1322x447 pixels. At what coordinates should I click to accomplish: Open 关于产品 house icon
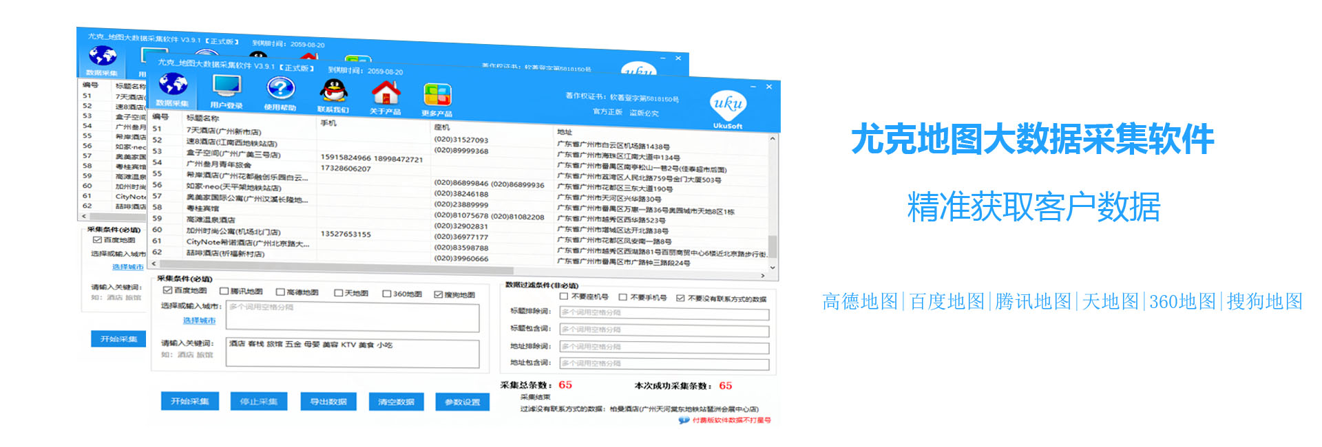pyautogui.click(x=386, y=93)
